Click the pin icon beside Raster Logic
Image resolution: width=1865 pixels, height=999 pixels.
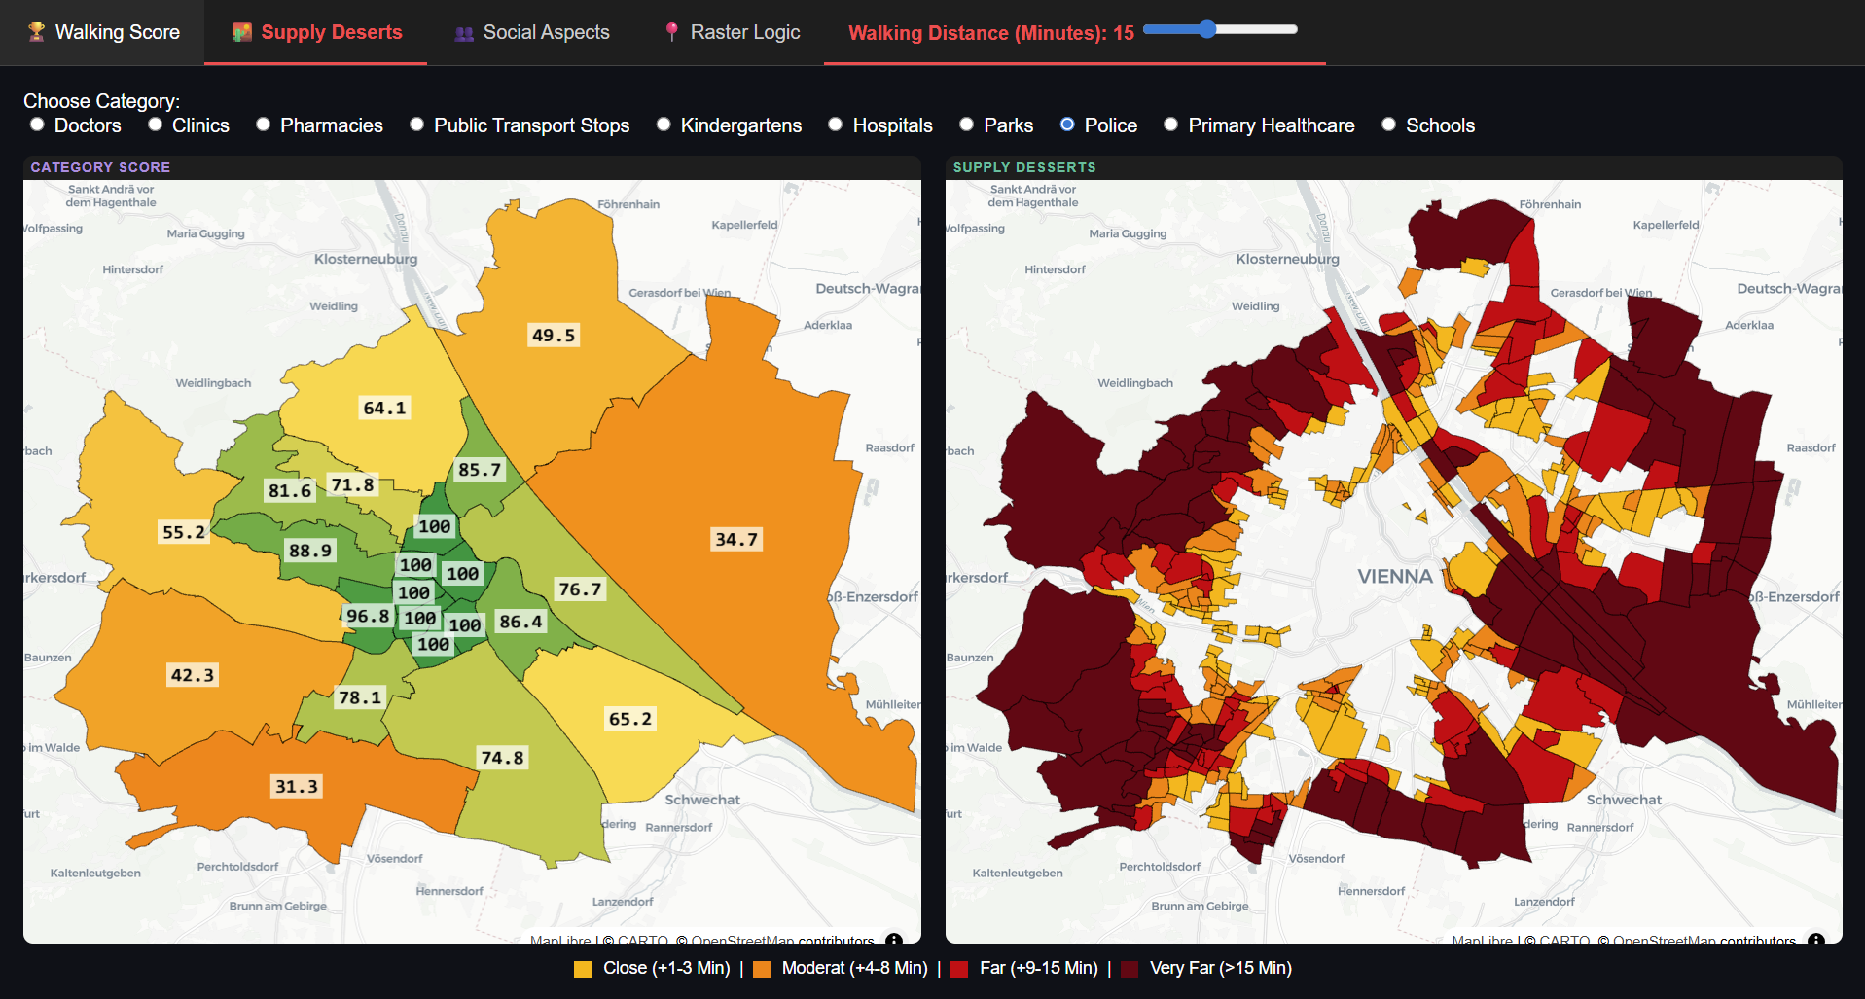tap(671, 32)
